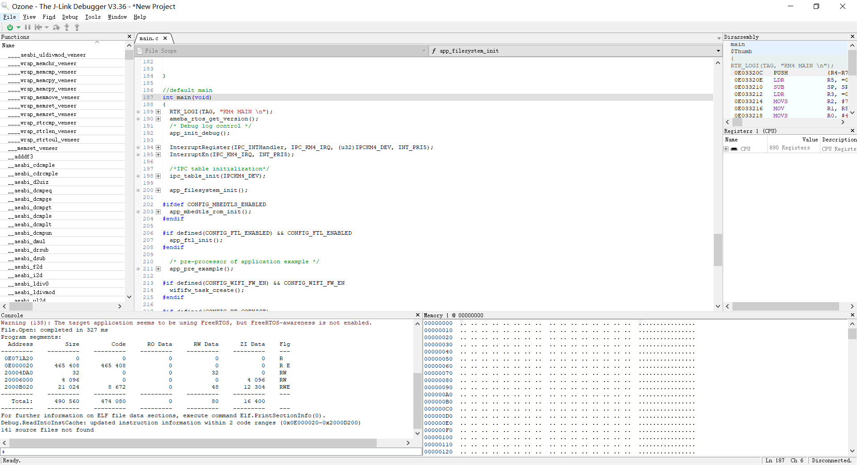Click the Pause/Halt toolbar icon
This screenshot has width=857, height=465.
(28, 27)
